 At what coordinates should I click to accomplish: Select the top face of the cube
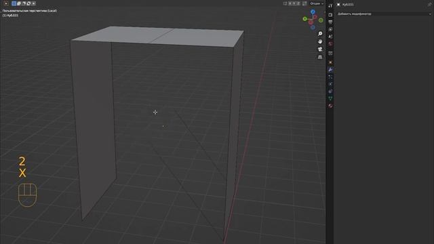pos(158,36)
